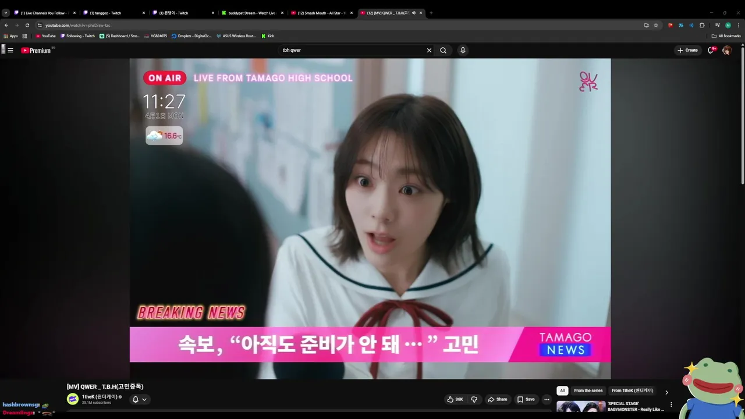
Task: Dislike the video
Action: pos(474,399)
